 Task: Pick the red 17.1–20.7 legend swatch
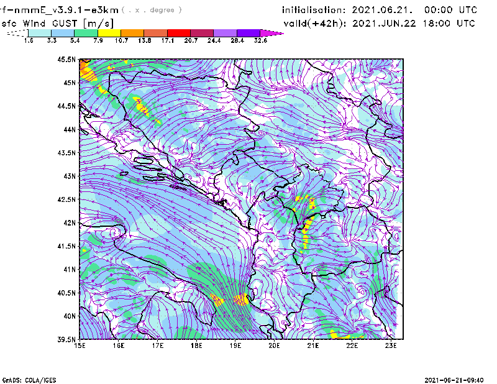[179, 33]
